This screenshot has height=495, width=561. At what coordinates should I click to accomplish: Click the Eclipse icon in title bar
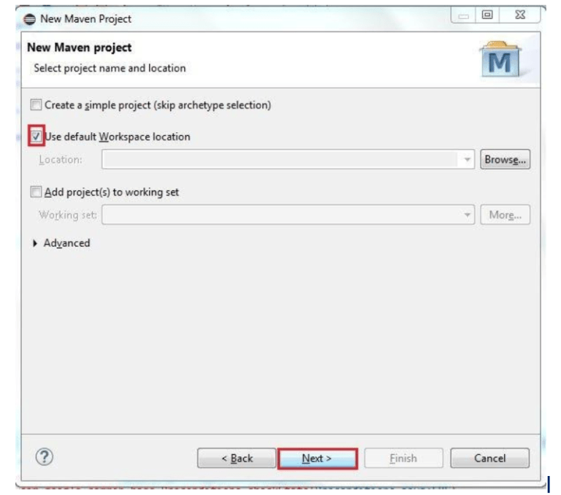[x=30, y=19]
